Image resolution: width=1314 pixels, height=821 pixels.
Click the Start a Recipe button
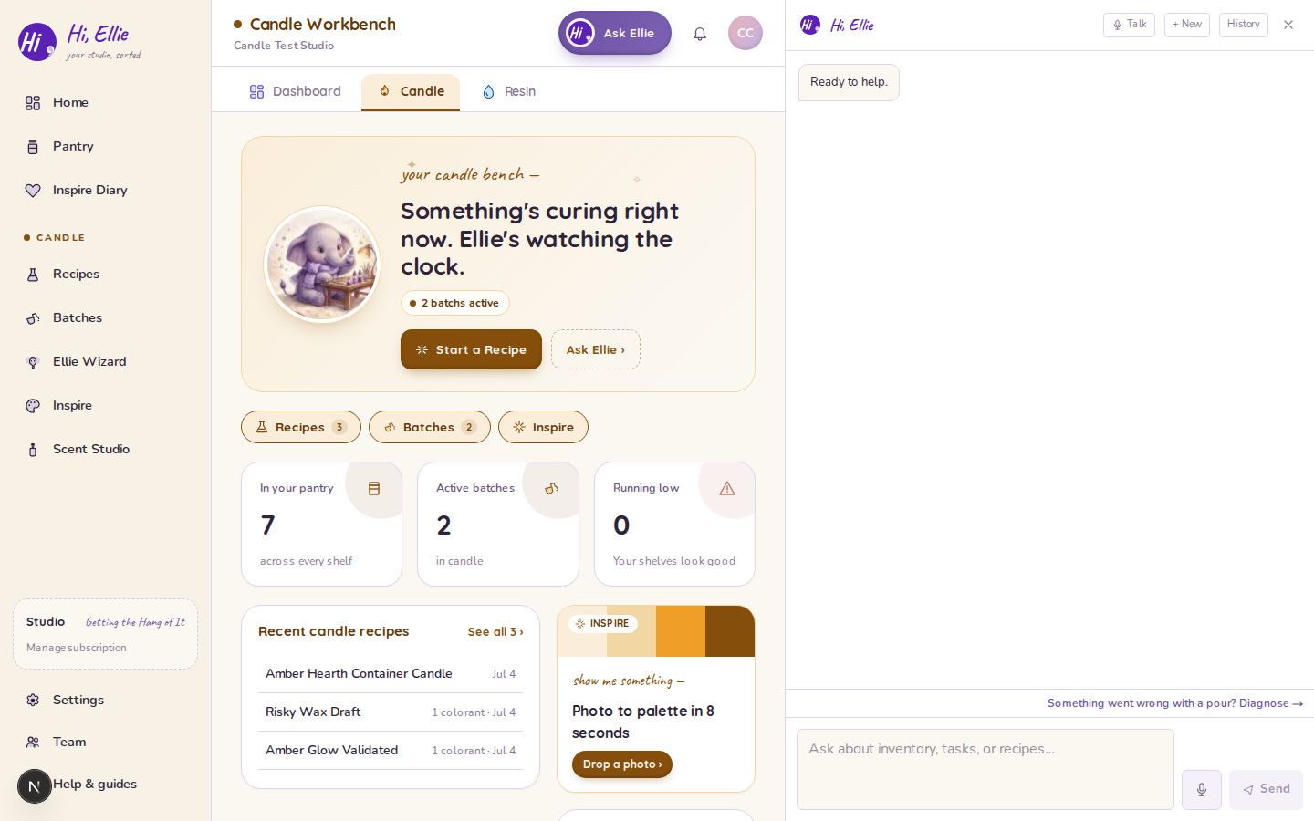[471, 349]
